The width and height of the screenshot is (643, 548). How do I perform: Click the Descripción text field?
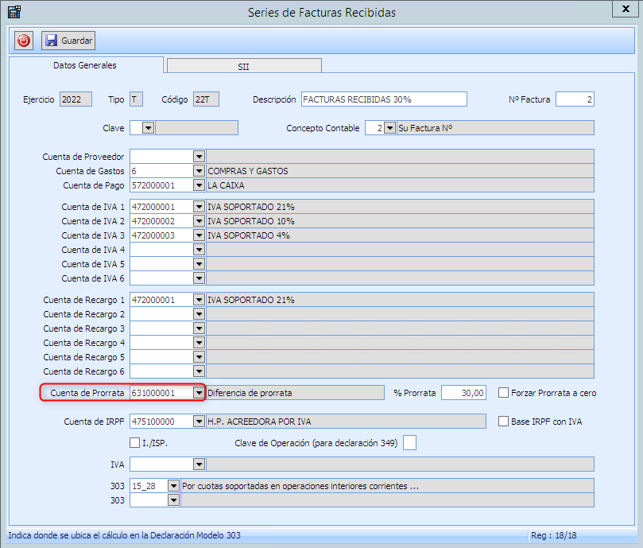(383, 99)
